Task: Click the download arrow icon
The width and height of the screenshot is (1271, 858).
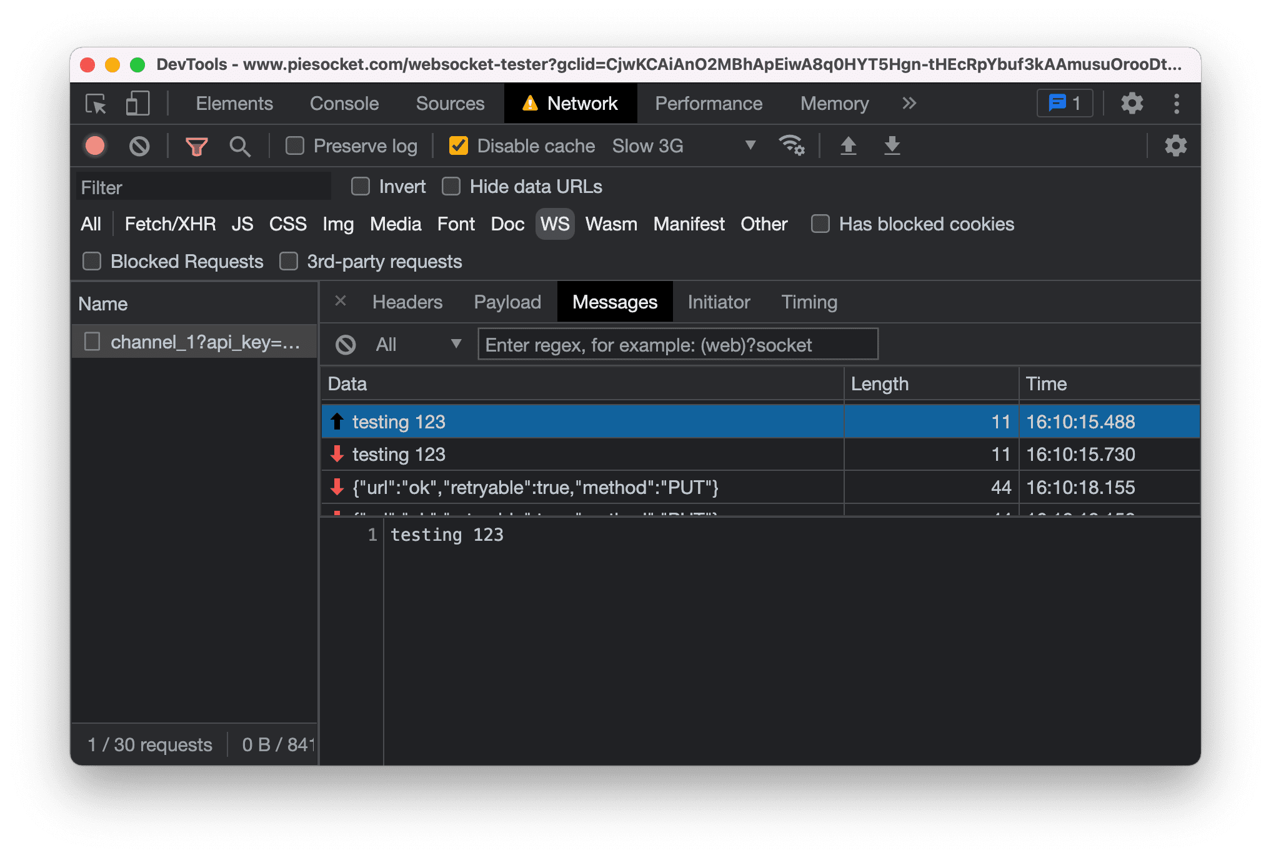Action: pos(890,145)
